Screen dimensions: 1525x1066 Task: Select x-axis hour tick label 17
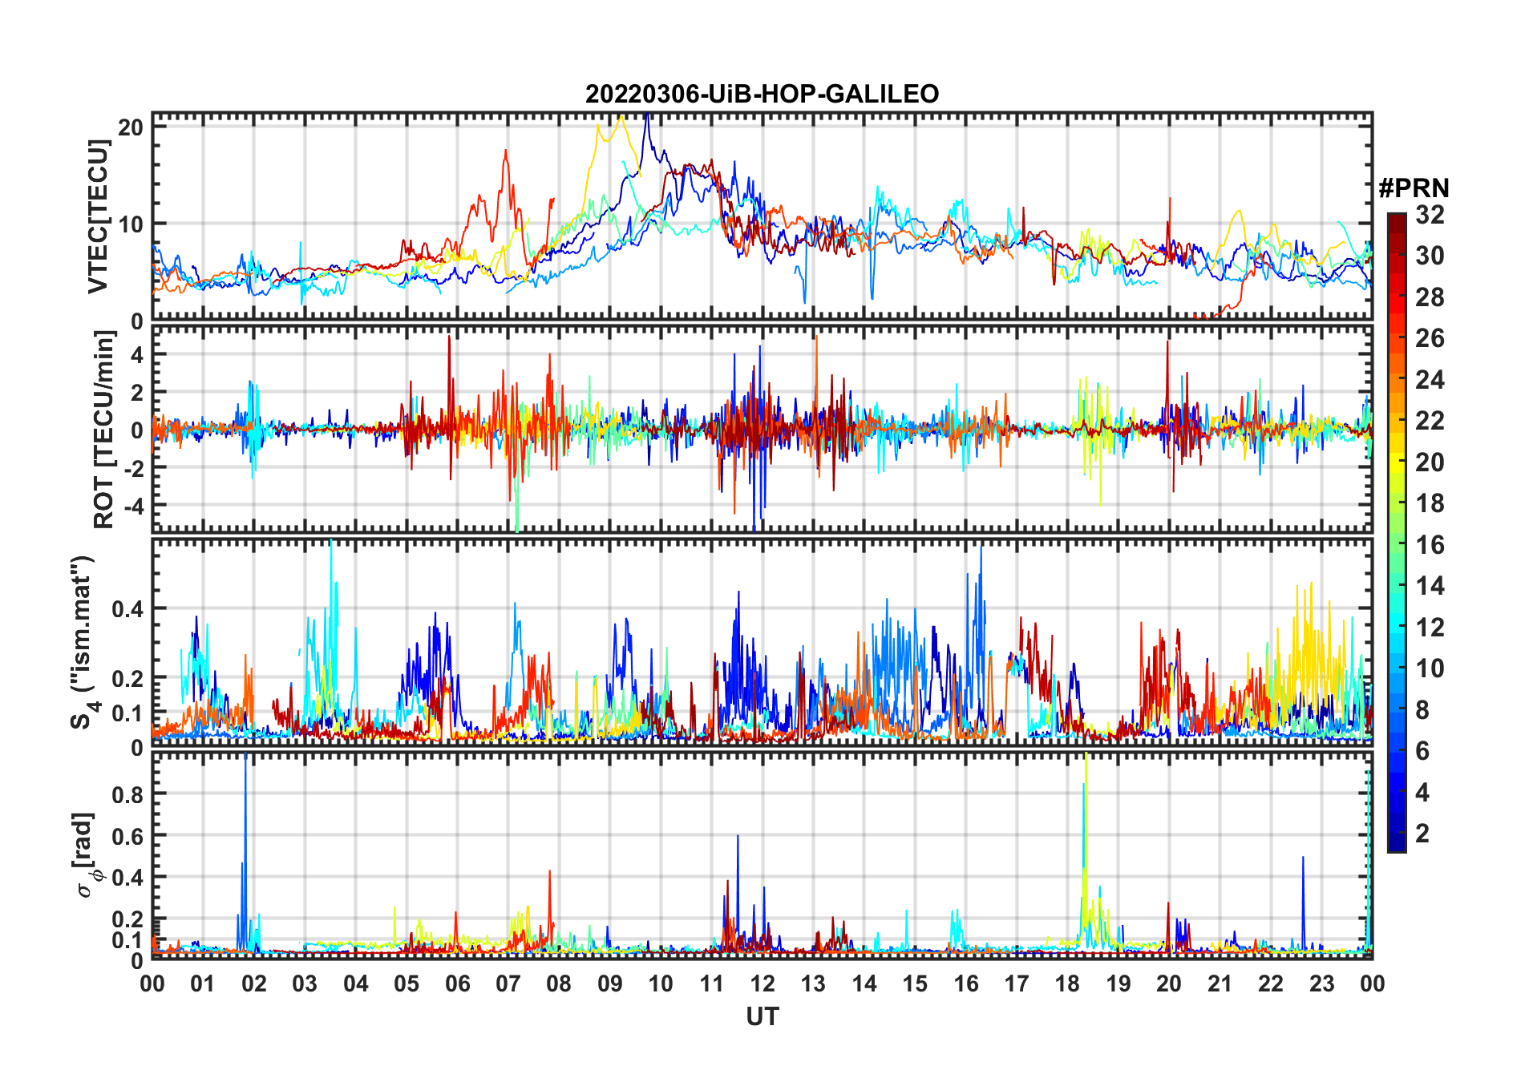point(1017,983)
